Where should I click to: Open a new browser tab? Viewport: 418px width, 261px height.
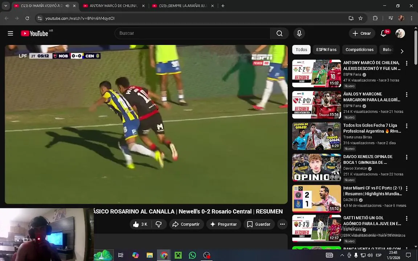[x=223, y=5]
